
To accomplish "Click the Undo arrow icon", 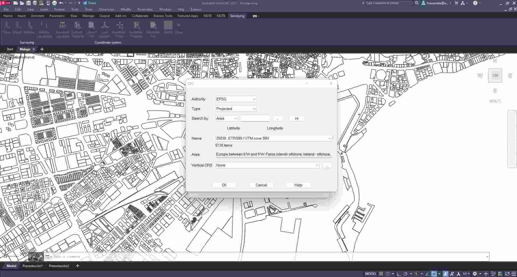I will pos(61,3).
